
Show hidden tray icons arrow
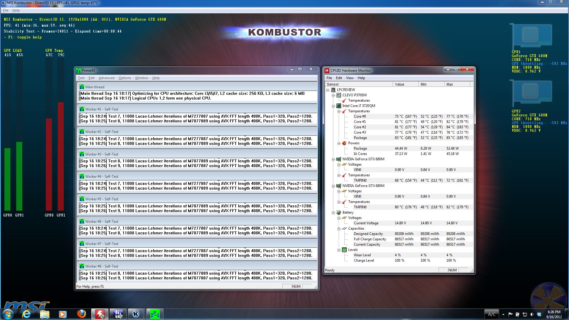click(503, 314)
